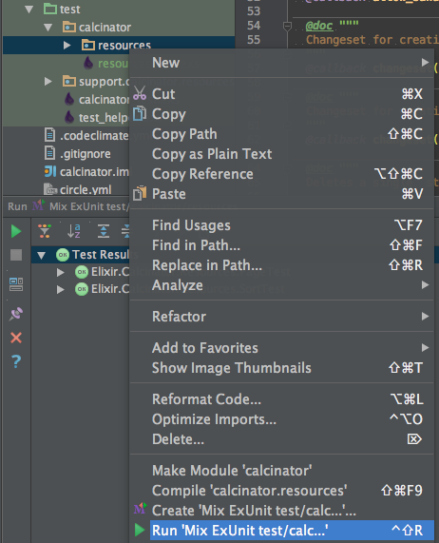Screen dimensions: 439x543
Task: Click the IntelliJ icon of calcinator.iml
Action: coord(50,171)
